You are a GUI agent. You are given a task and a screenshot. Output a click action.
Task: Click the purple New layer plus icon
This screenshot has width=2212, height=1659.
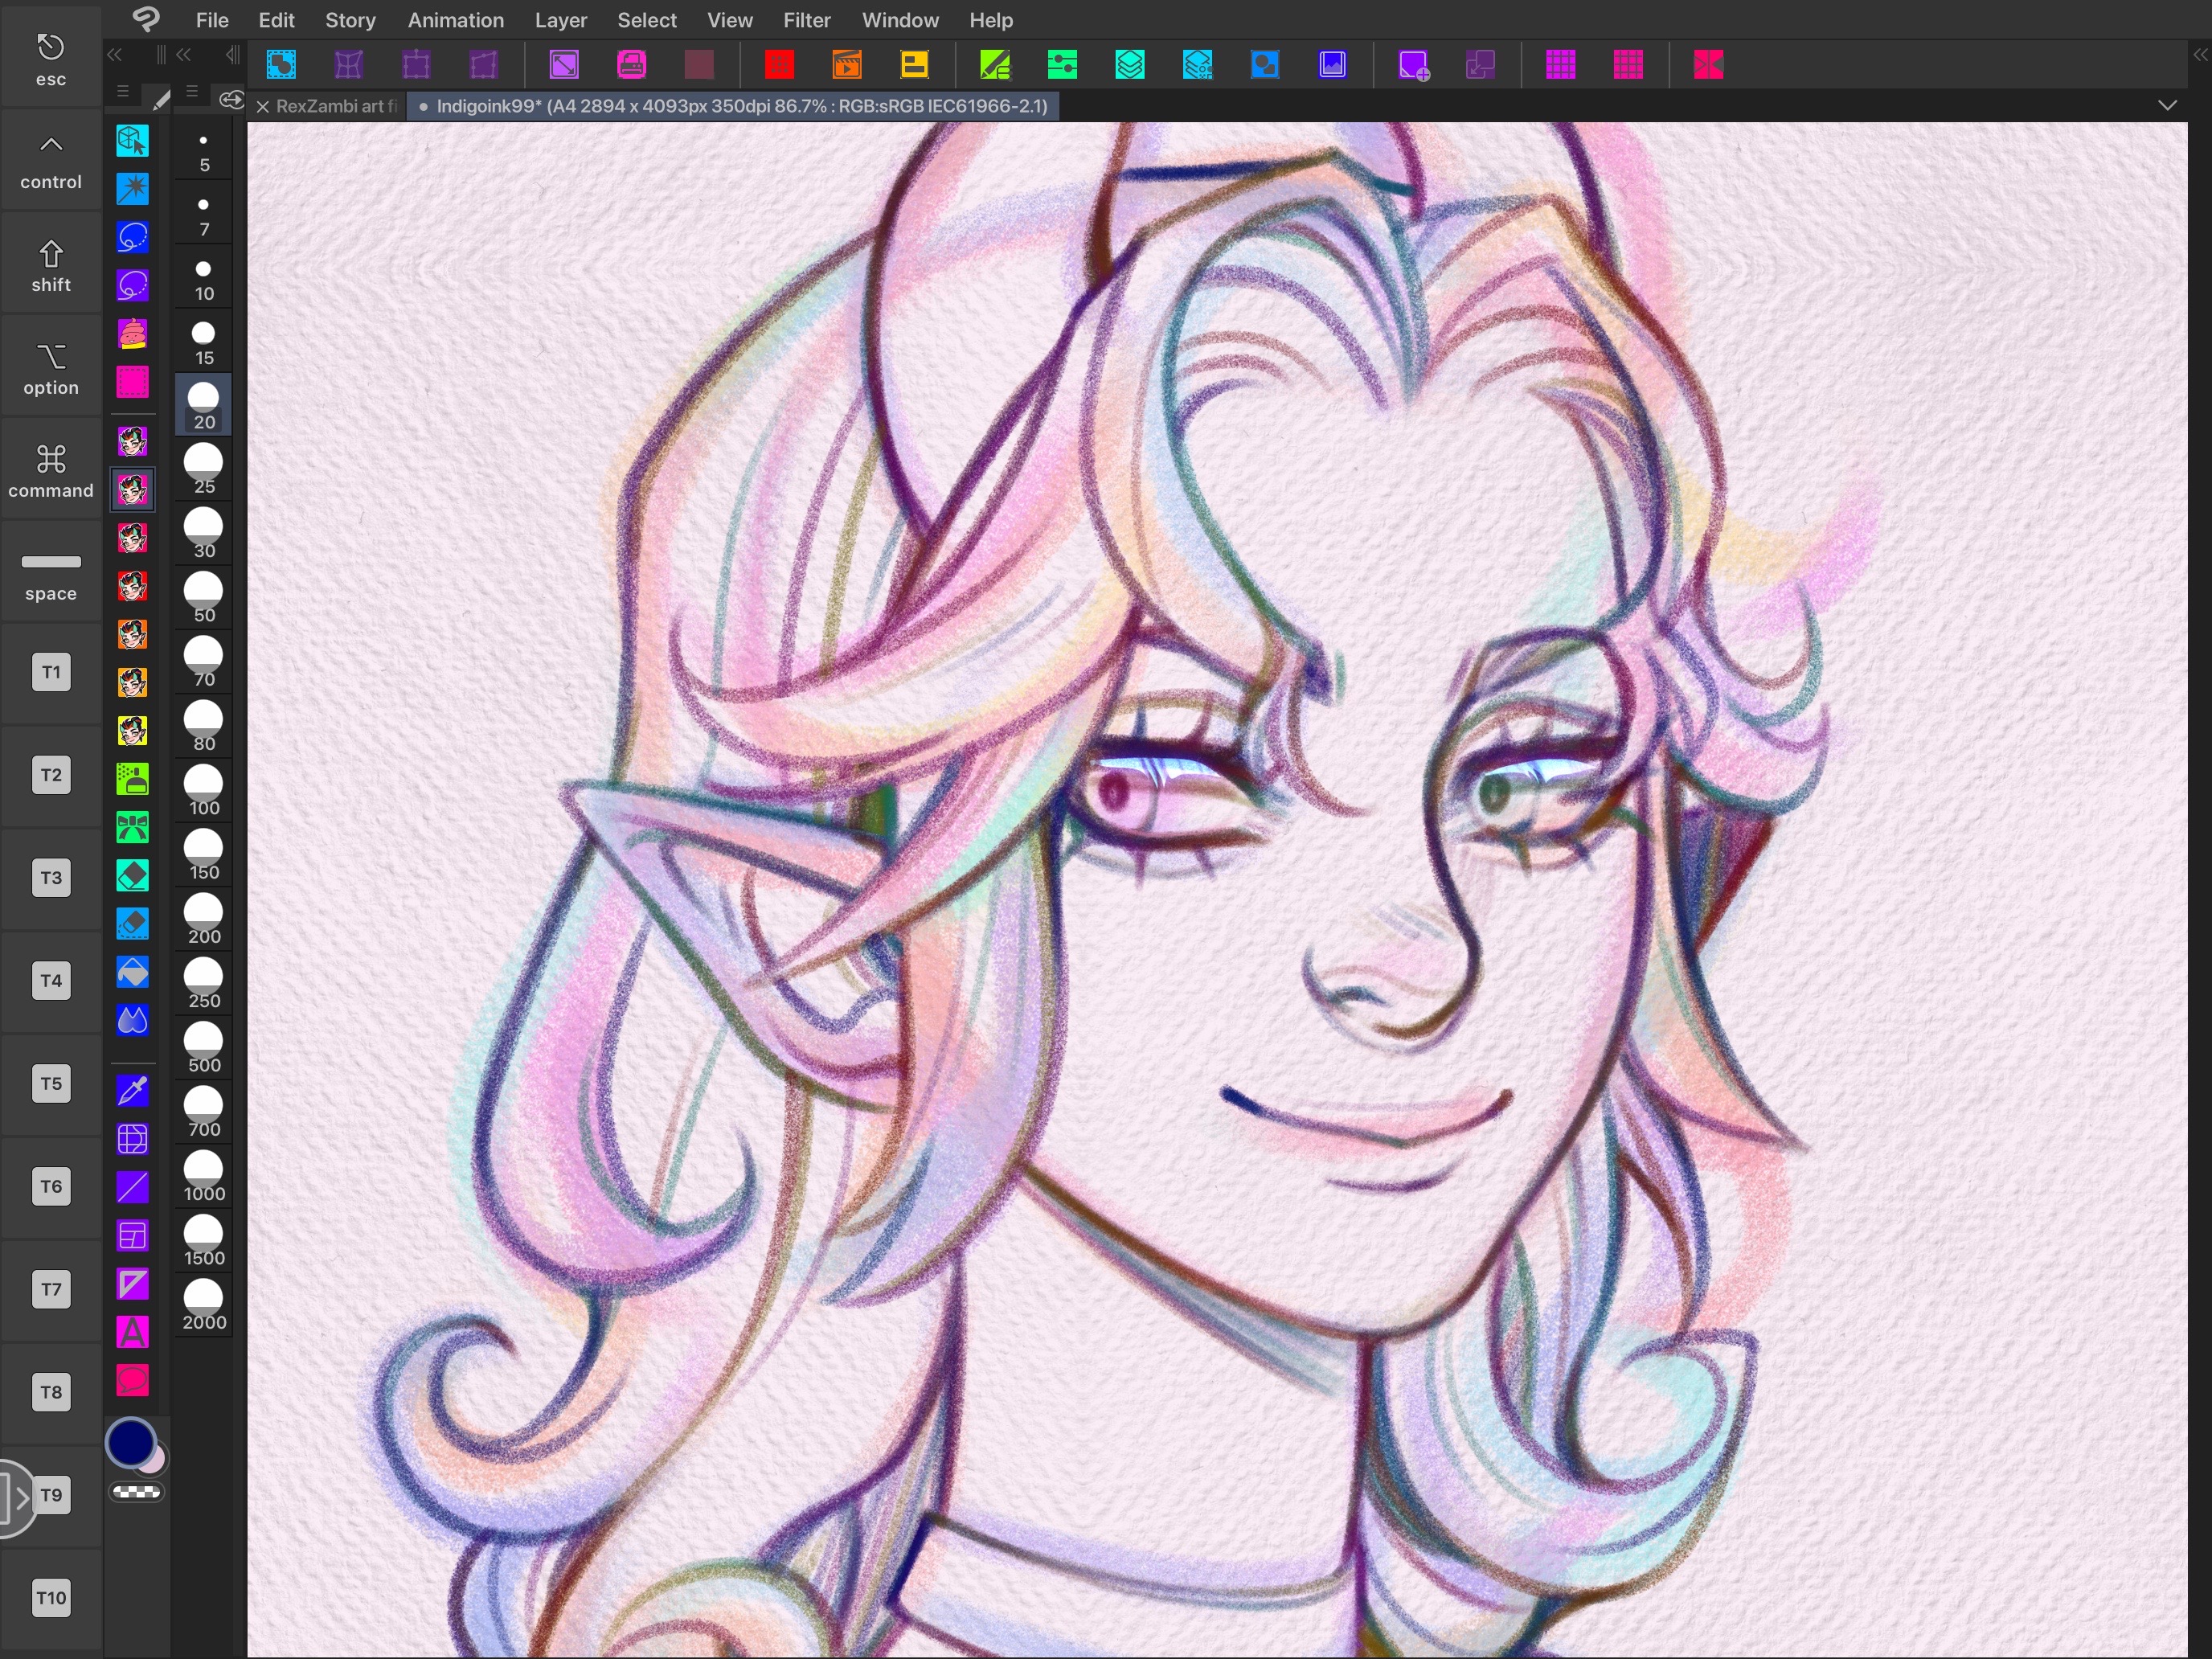click(x=1413, y=65)
